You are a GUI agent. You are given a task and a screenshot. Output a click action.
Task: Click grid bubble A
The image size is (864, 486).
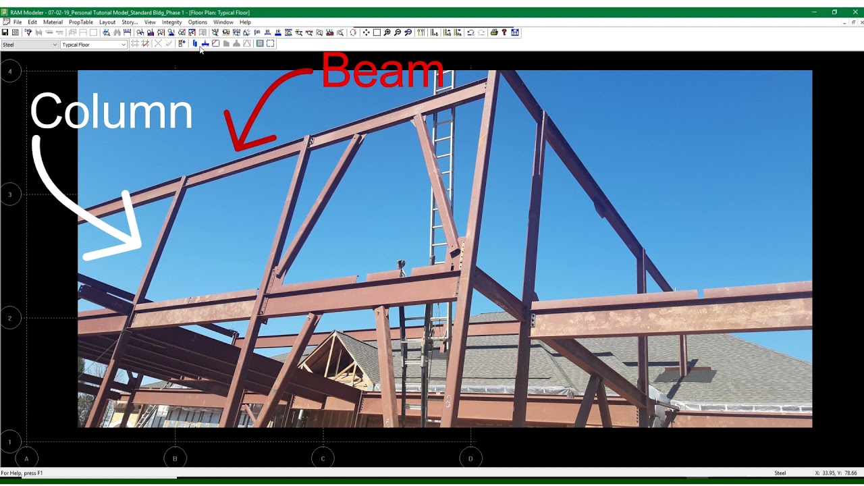pyautogui.click(x=26, y=458)
